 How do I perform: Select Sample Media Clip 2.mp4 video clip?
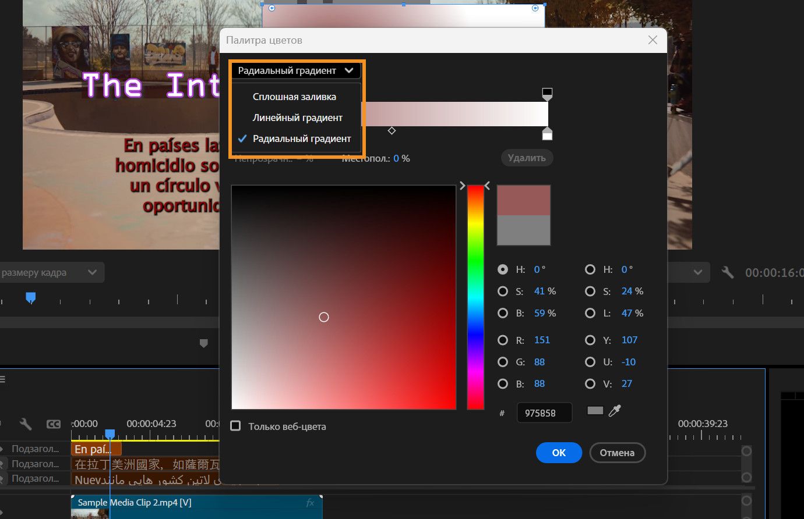click(196, 506)
